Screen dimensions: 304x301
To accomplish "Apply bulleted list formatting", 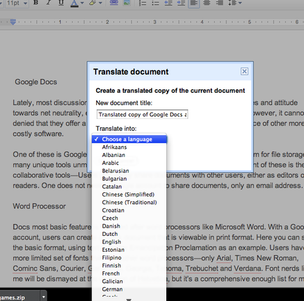I will [155, 3].
